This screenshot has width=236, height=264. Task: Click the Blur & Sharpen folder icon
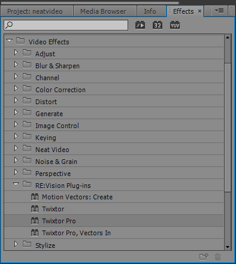coord(27,65)
